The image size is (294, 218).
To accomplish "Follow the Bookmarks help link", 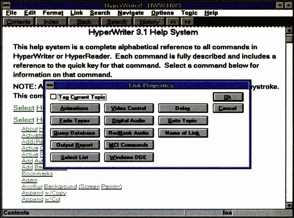I will pos(37,174).
